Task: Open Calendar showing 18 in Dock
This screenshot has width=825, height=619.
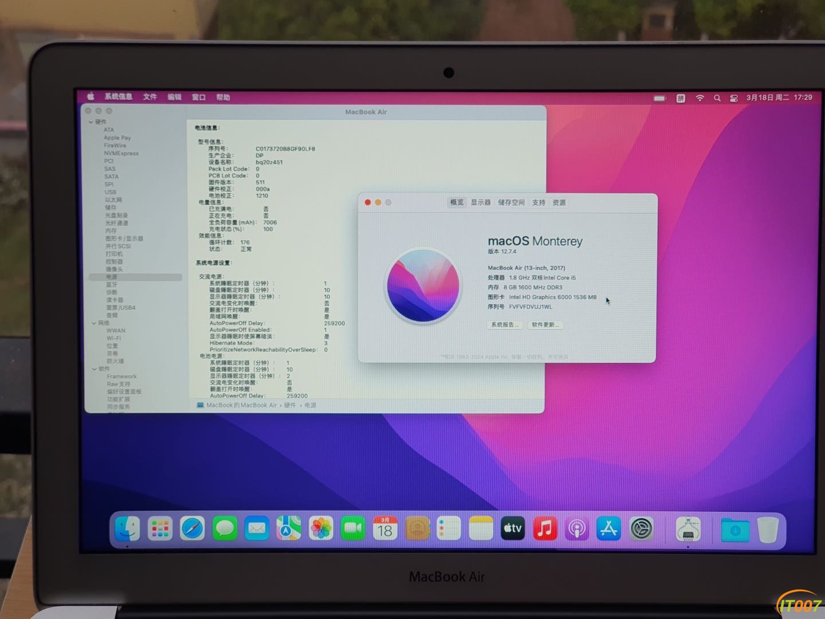Action: coord(385,528)
